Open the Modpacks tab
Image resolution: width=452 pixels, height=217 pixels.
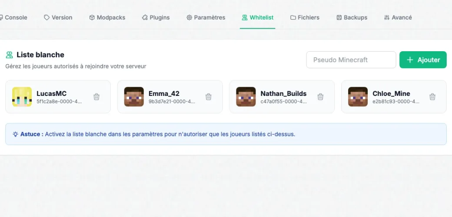click(x=107, y=17)
